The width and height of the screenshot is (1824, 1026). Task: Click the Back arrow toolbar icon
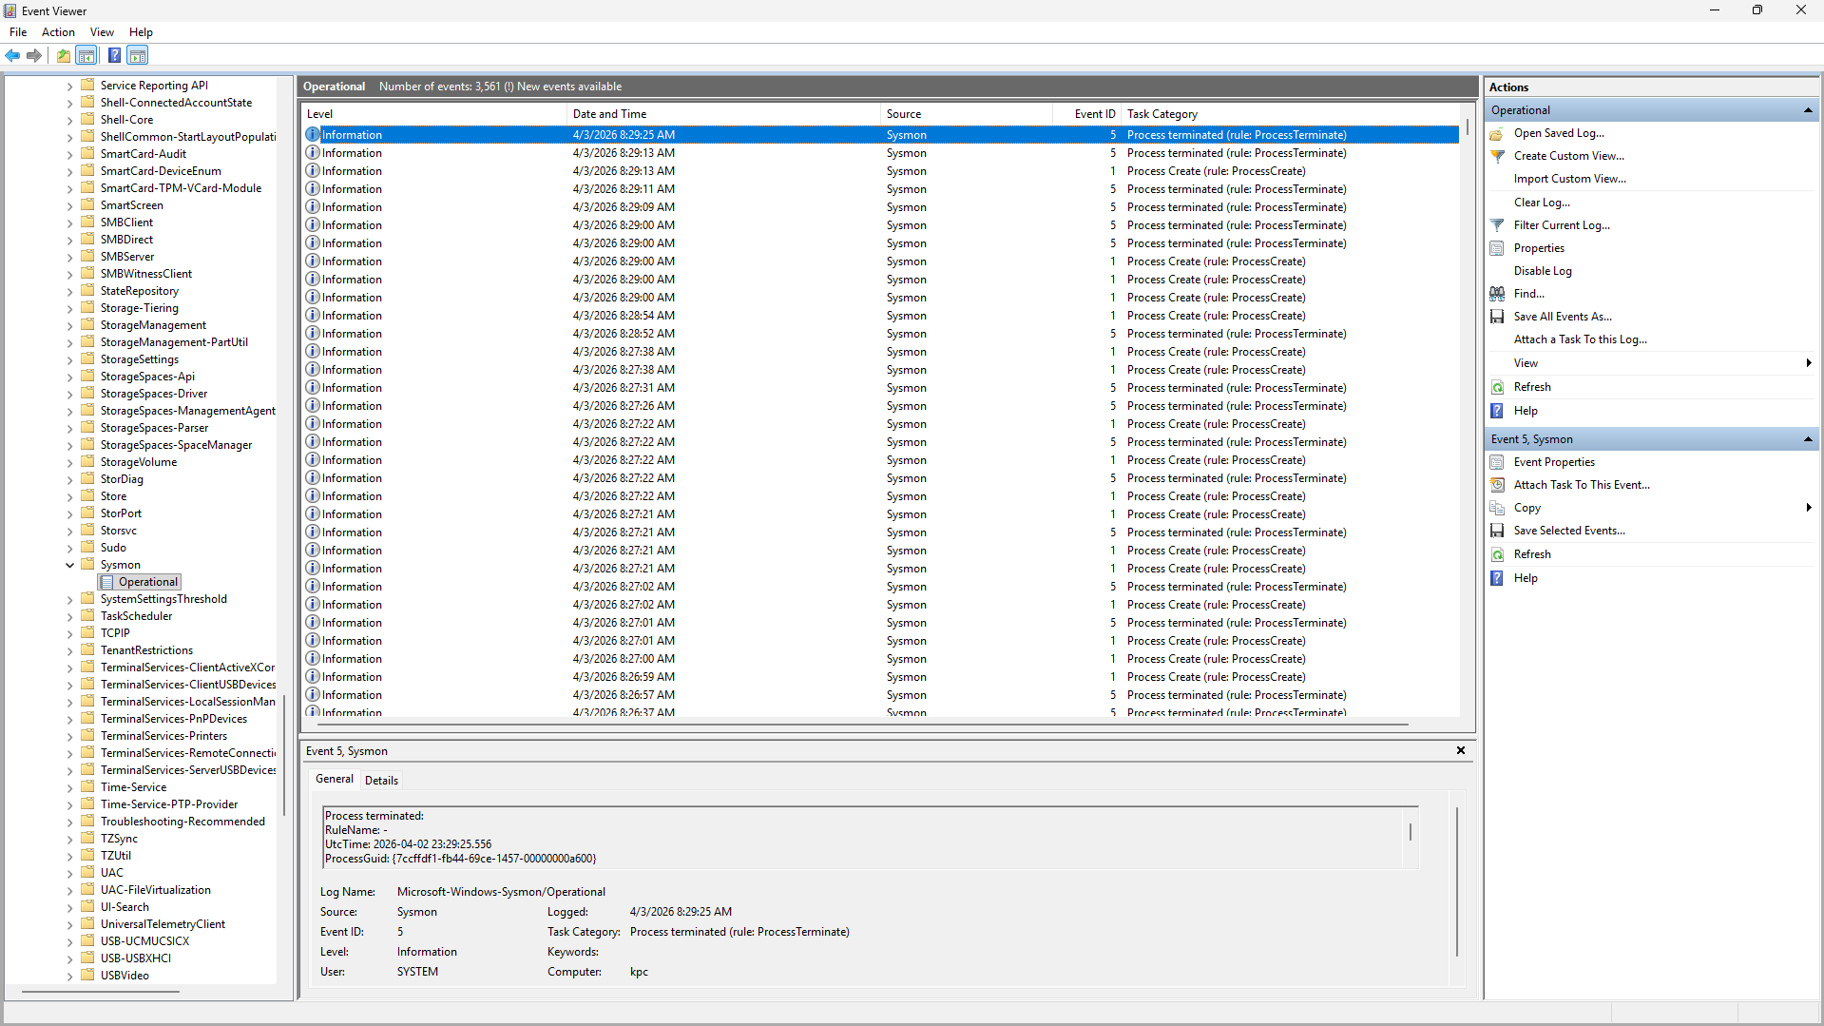click(12, 55)
